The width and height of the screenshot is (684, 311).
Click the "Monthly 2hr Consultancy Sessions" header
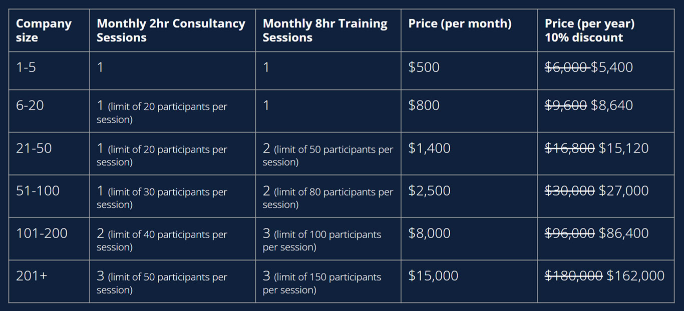click(171, 30)
